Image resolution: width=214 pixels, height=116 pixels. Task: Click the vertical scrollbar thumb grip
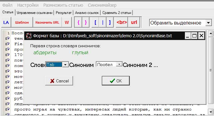pos(211,70)
